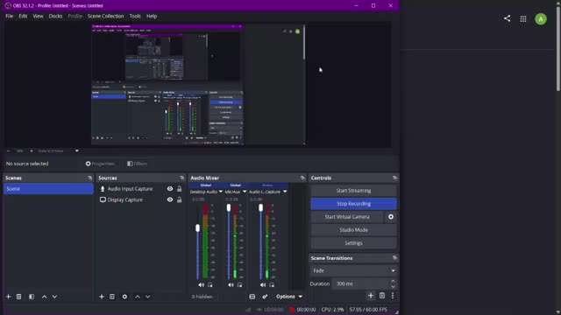Mute the Desktop Audio speaker icon
Screen dimensions: 561x315
(x=201, y=285)
